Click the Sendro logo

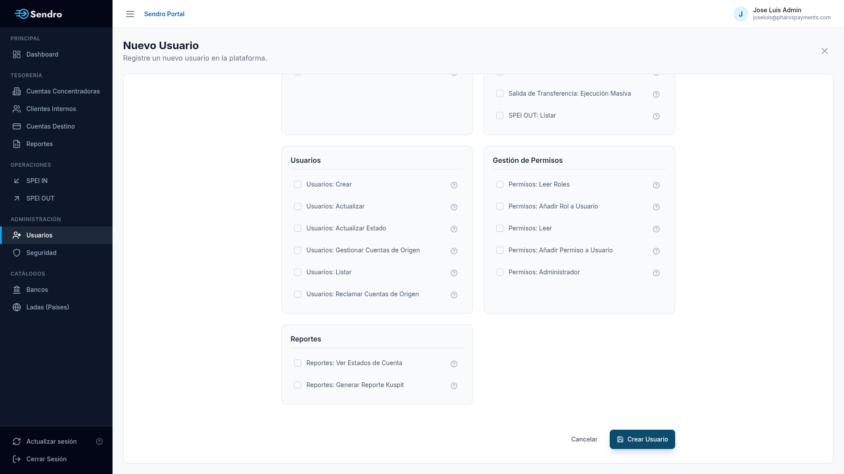tap(38, 14)
